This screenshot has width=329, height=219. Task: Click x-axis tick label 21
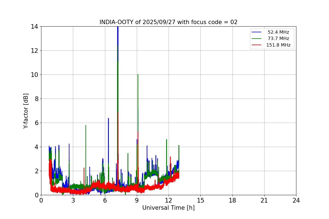coord(264,200)
